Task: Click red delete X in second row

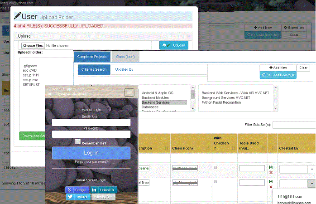Action: click(x=271, y=187)
